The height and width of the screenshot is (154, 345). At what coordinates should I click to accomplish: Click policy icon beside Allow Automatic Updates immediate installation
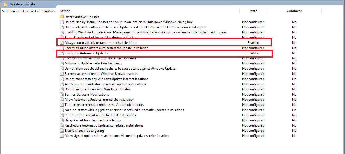pyautogui.click(x=62, y=100)
